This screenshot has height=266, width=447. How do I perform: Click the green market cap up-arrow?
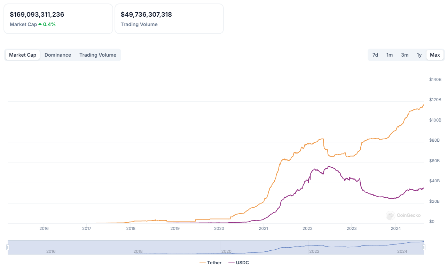(x=40, y=24)
